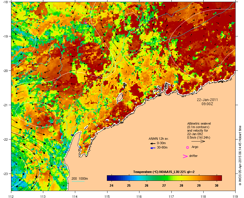Image resolution: width=244 pixels, height=198 pixels.
Task: Click the magenta Argo circle in the legend
Action: (x=188, y=147)
